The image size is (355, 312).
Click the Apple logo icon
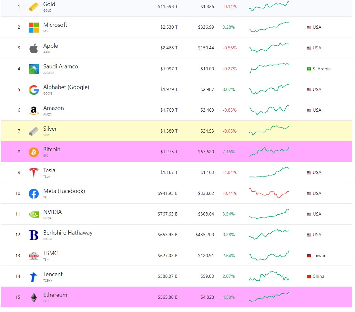34,48
